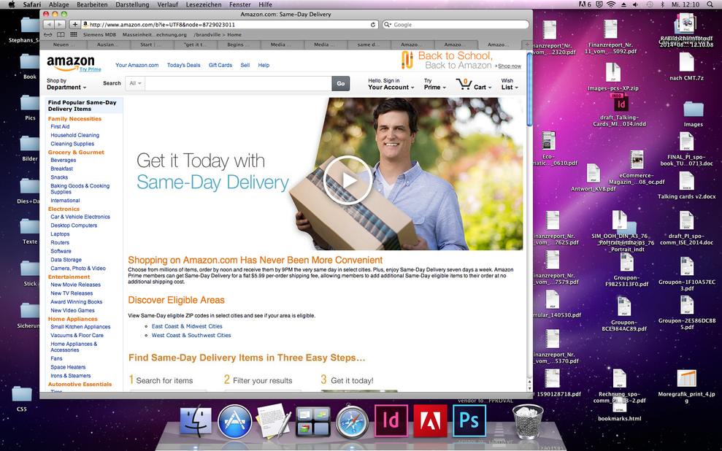
Task: Select the CS5 folder on desktop
Action: (x=22, y=398)
